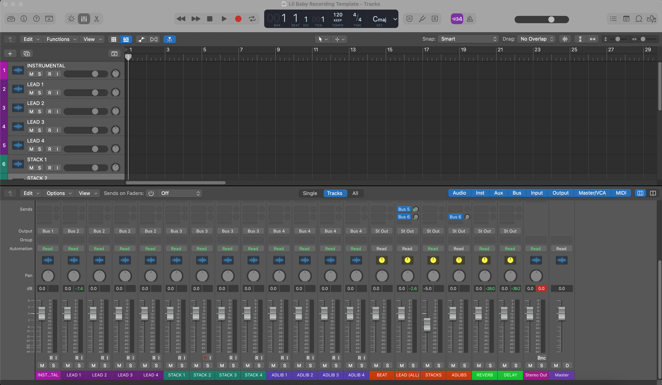Toggle the metronome click icon
Viewport: 662px width, 385px height.
(470, 19)
